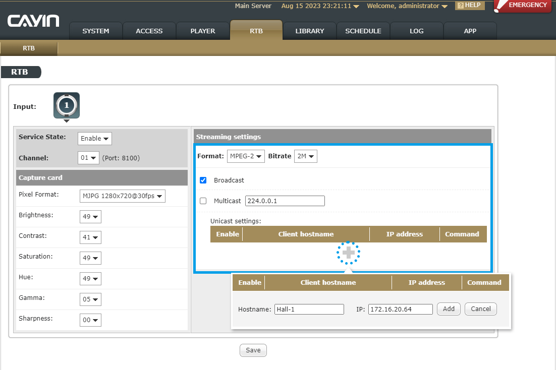Click Client hostname header in unicast table
Image resolution: width=556 pixels, height=370 pixels.
click(x=306, y=234)
